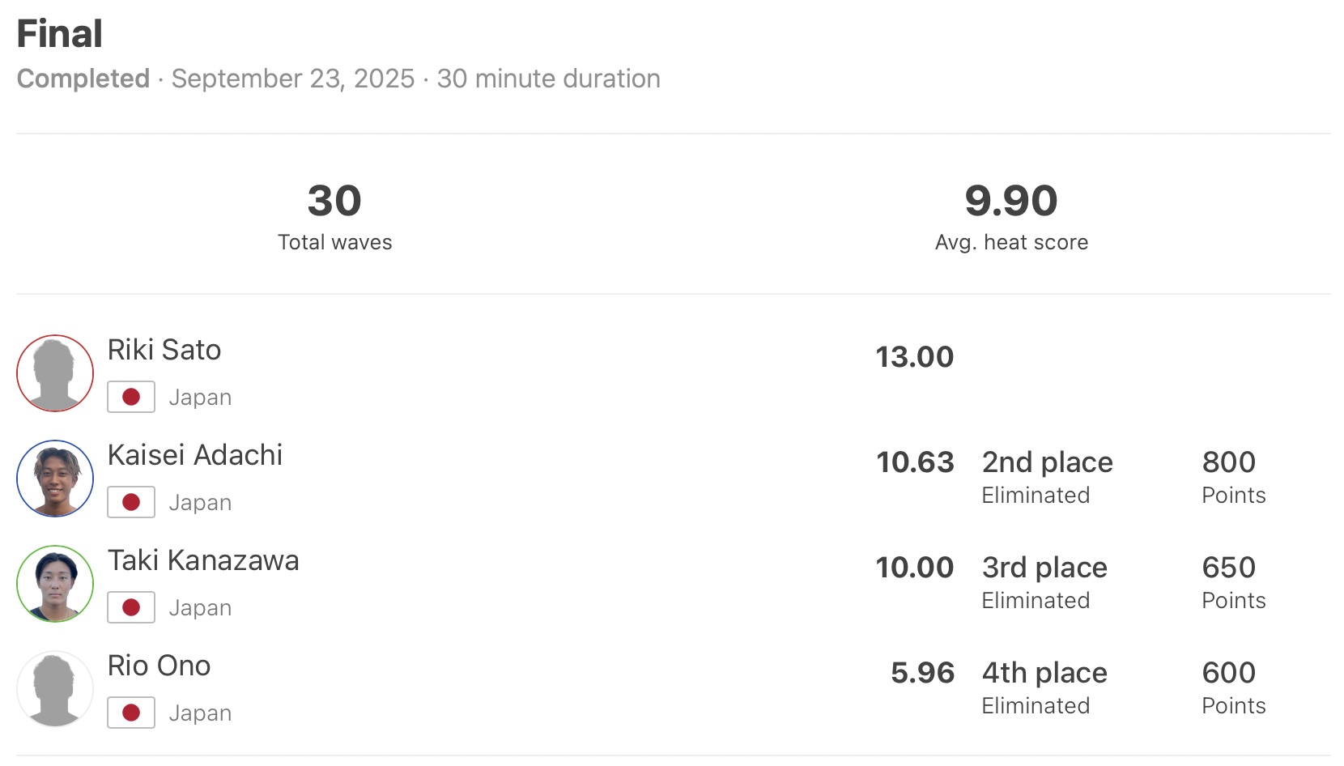This screenshot has height=766, width=1344.
Task: Click the 9.90 Avg. heat score statistic
Action: click(1011, 202)
